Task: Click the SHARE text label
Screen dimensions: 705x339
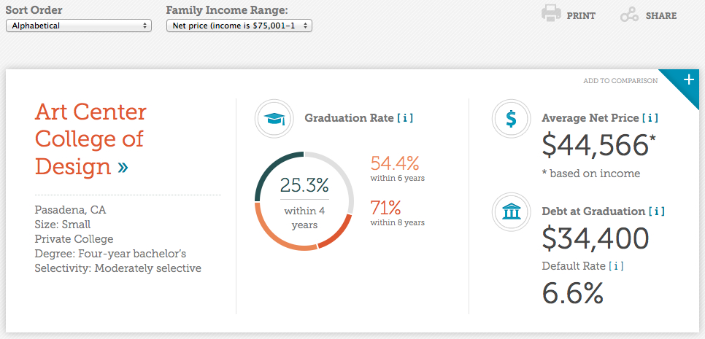Action: coord(661,16)
